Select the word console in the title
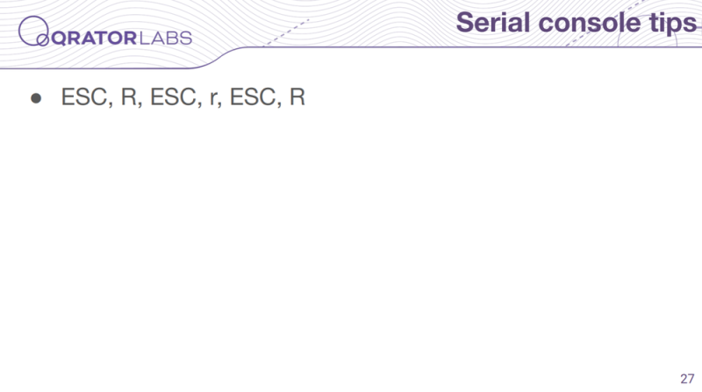The width and height of the screenshot is (702, 392). pos(590,23)
